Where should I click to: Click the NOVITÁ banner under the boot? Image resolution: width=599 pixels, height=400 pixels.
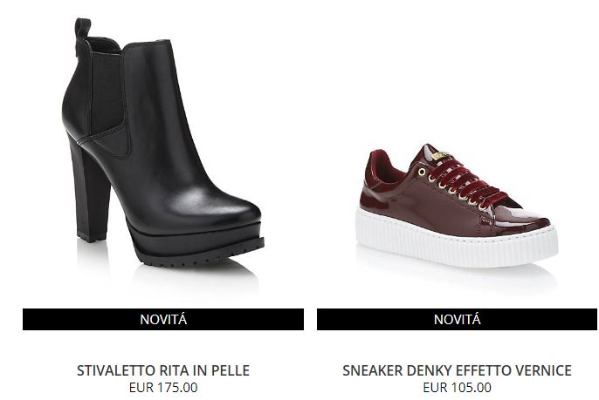click(163, 319)
